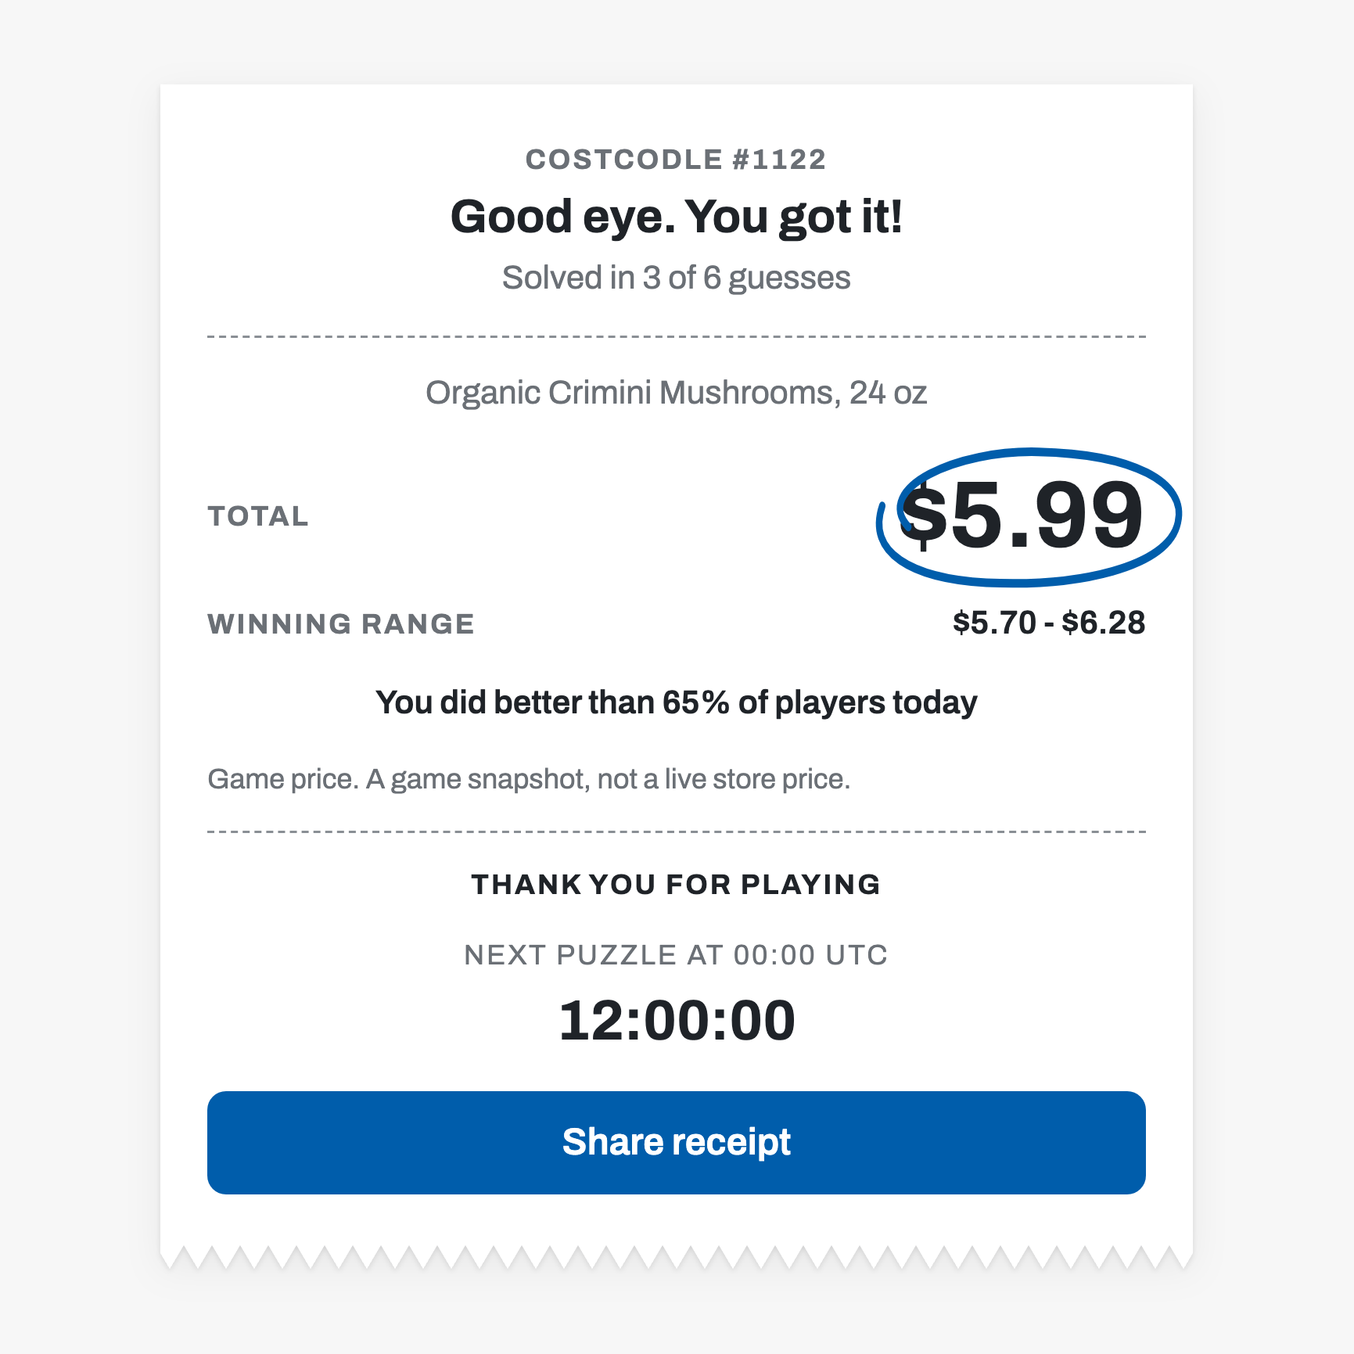
Task: Click the TOTAL label
Action: point(258,516)
